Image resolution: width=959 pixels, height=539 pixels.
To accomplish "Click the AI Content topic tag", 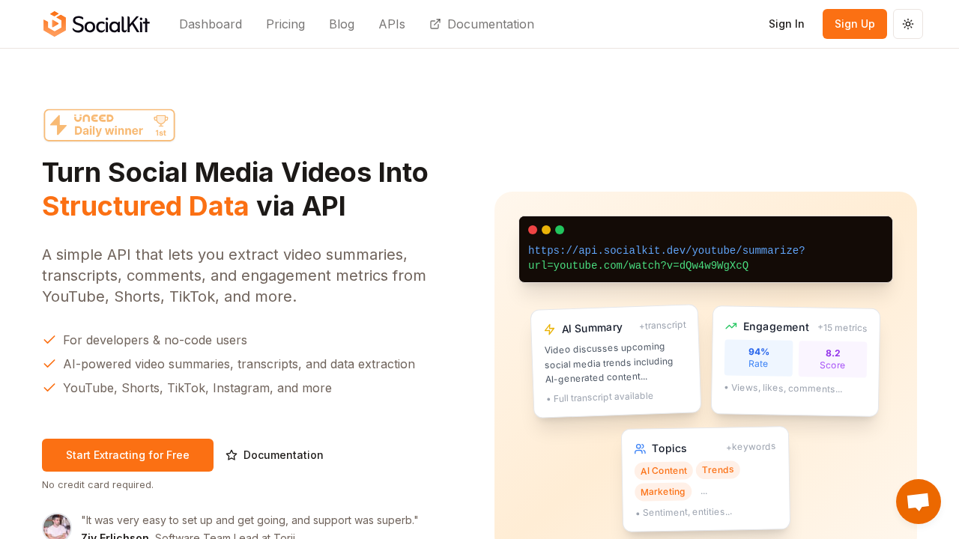I will [x=663, y=471].
